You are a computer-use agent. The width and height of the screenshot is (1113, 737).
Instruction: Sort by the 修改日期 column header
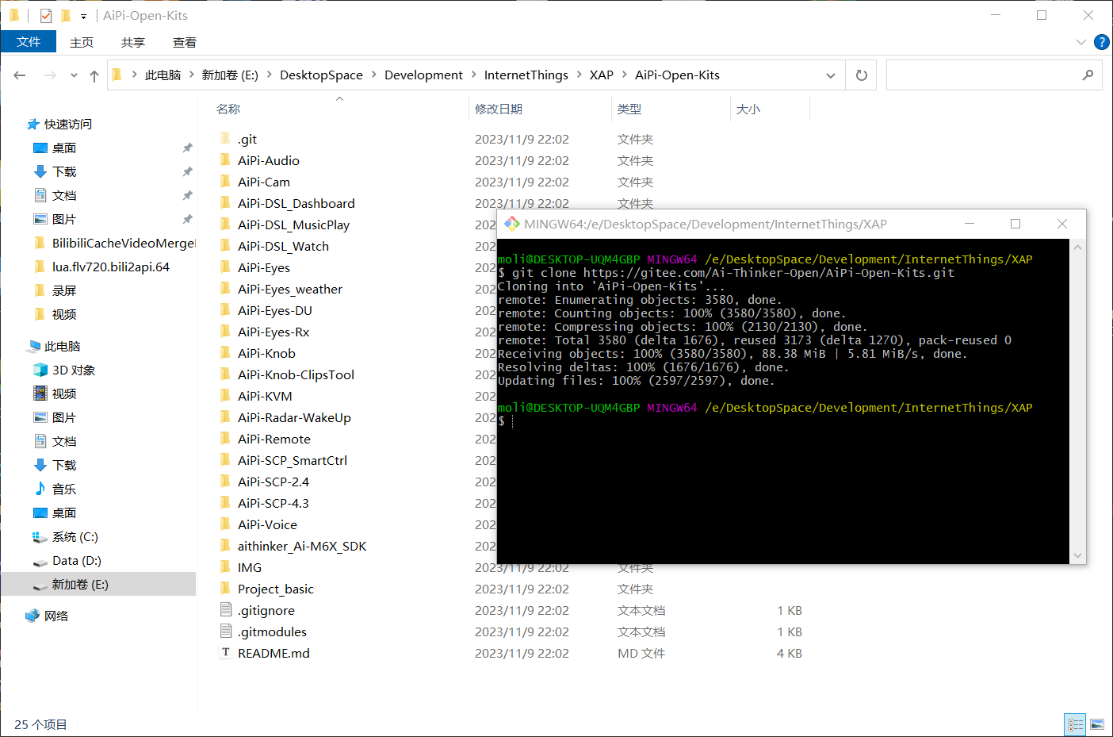tap(499, 109)
